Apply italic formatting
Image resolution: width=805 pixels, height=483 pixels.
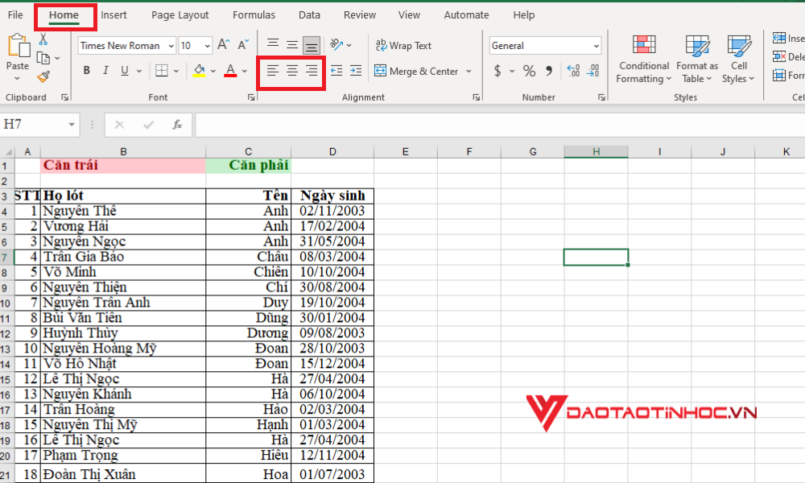pyautogui.click(x=105, y=71)
